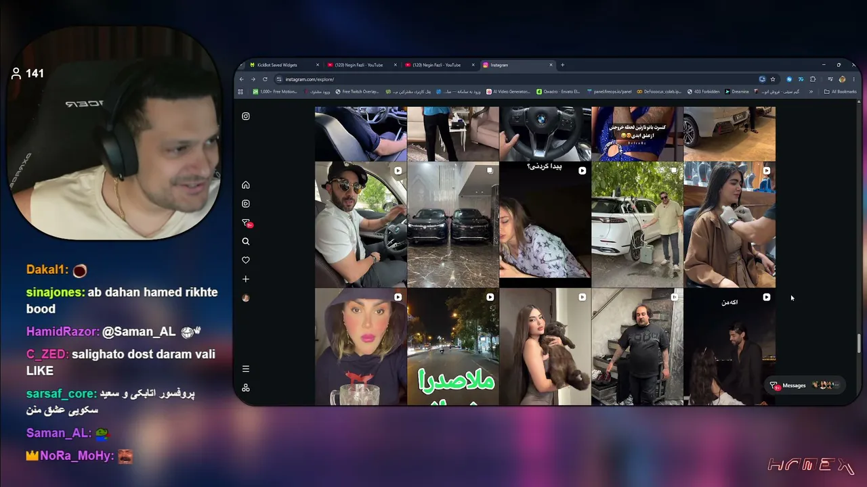
Task: Close the KickBot Saved Widgets tab
Action: click(318, 65)
